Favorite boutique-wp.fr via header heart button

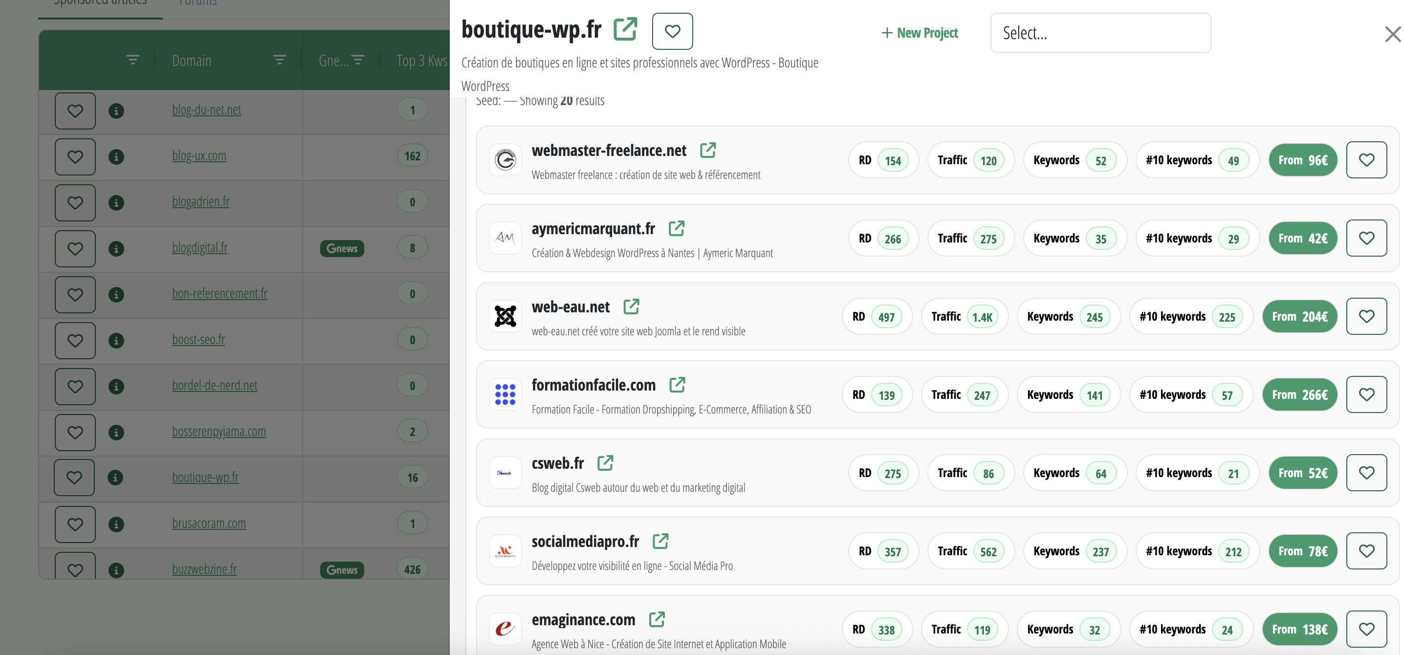672,31
